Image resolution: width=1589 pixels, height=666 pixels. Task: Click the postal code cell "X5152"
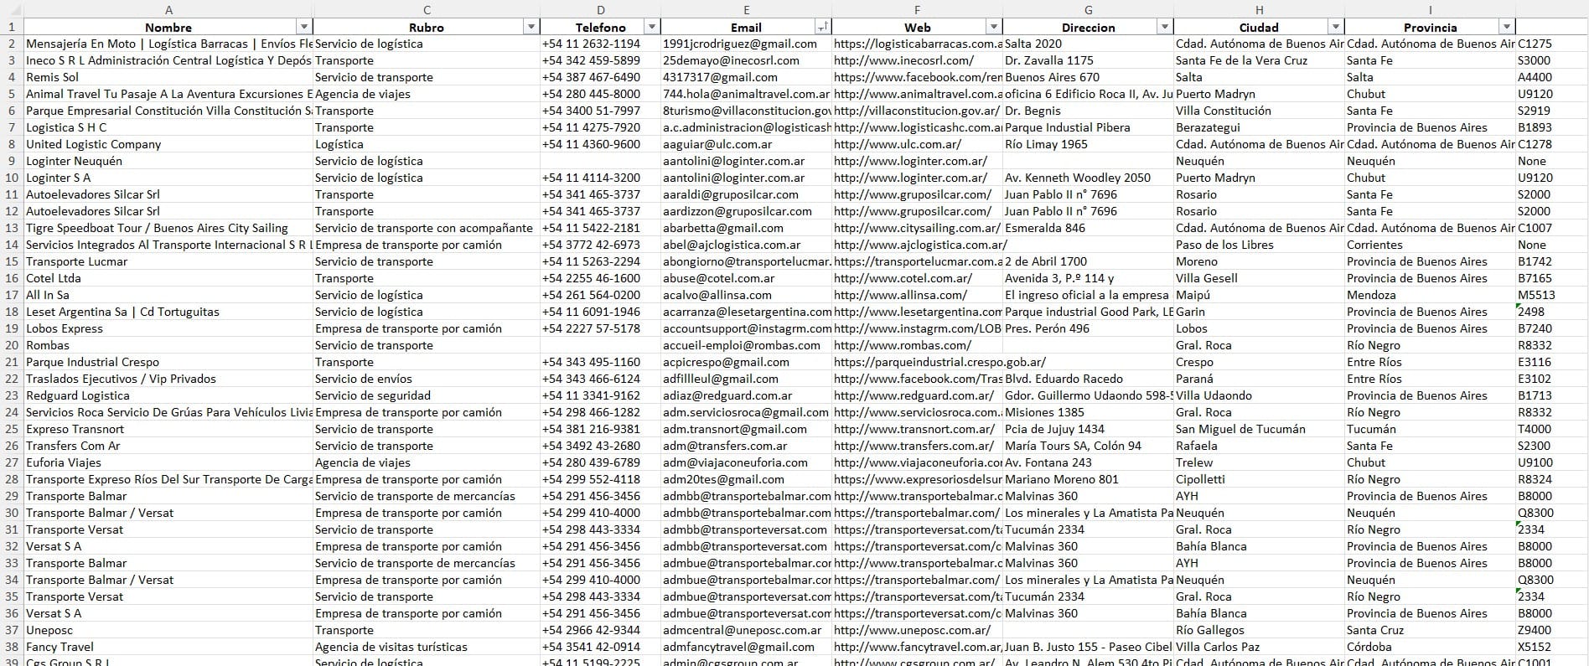1552,647
